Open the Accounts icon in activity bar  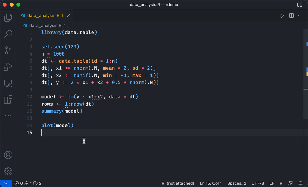(x=8, y=155)
